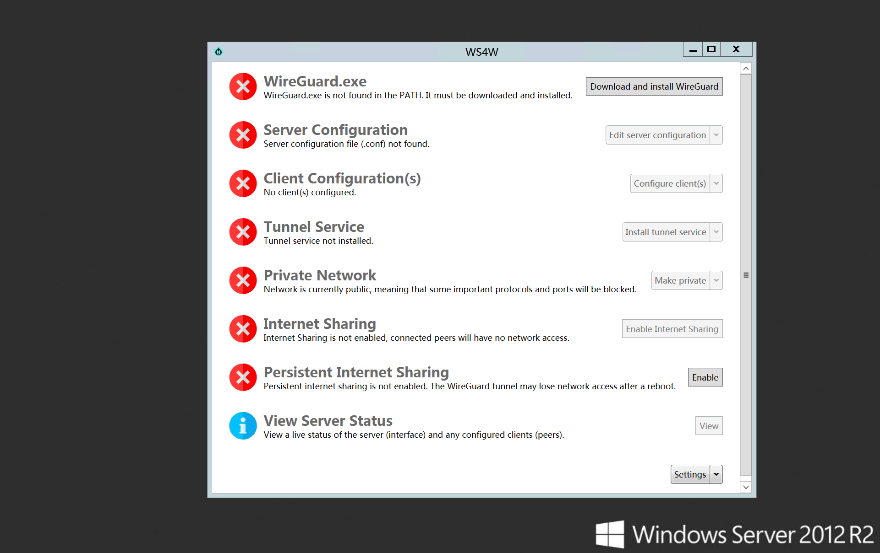Click the blue info icon for View Server Status
The height and width of the screenshot is (553, 880).
pos(243,426)
